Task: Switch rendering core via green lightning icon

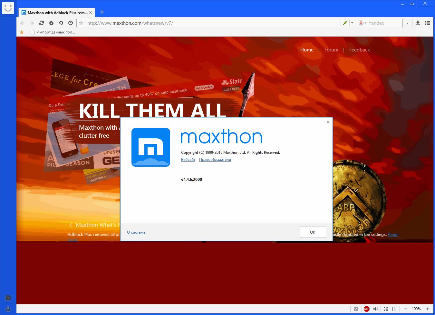Action: pos(345,23)
